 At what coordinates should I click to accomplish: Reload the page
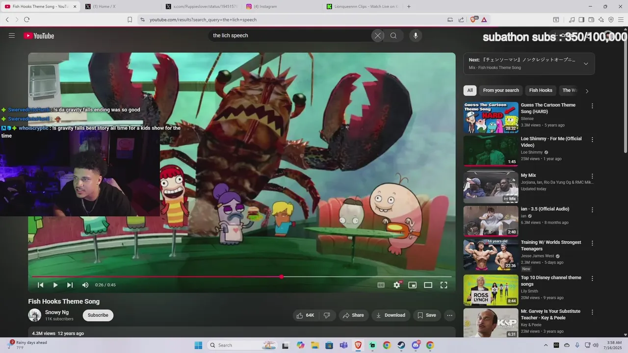(26, 20)
